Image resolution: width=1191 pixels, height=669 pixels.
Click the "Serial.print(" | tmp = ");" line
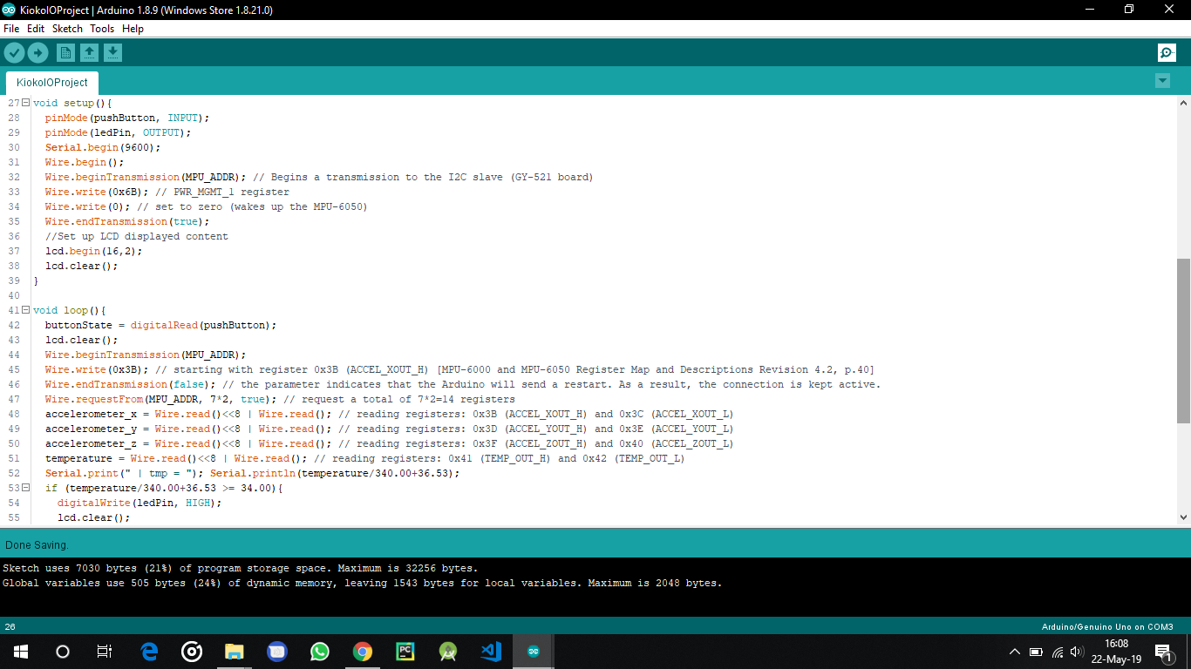click(x=252, y=473)
